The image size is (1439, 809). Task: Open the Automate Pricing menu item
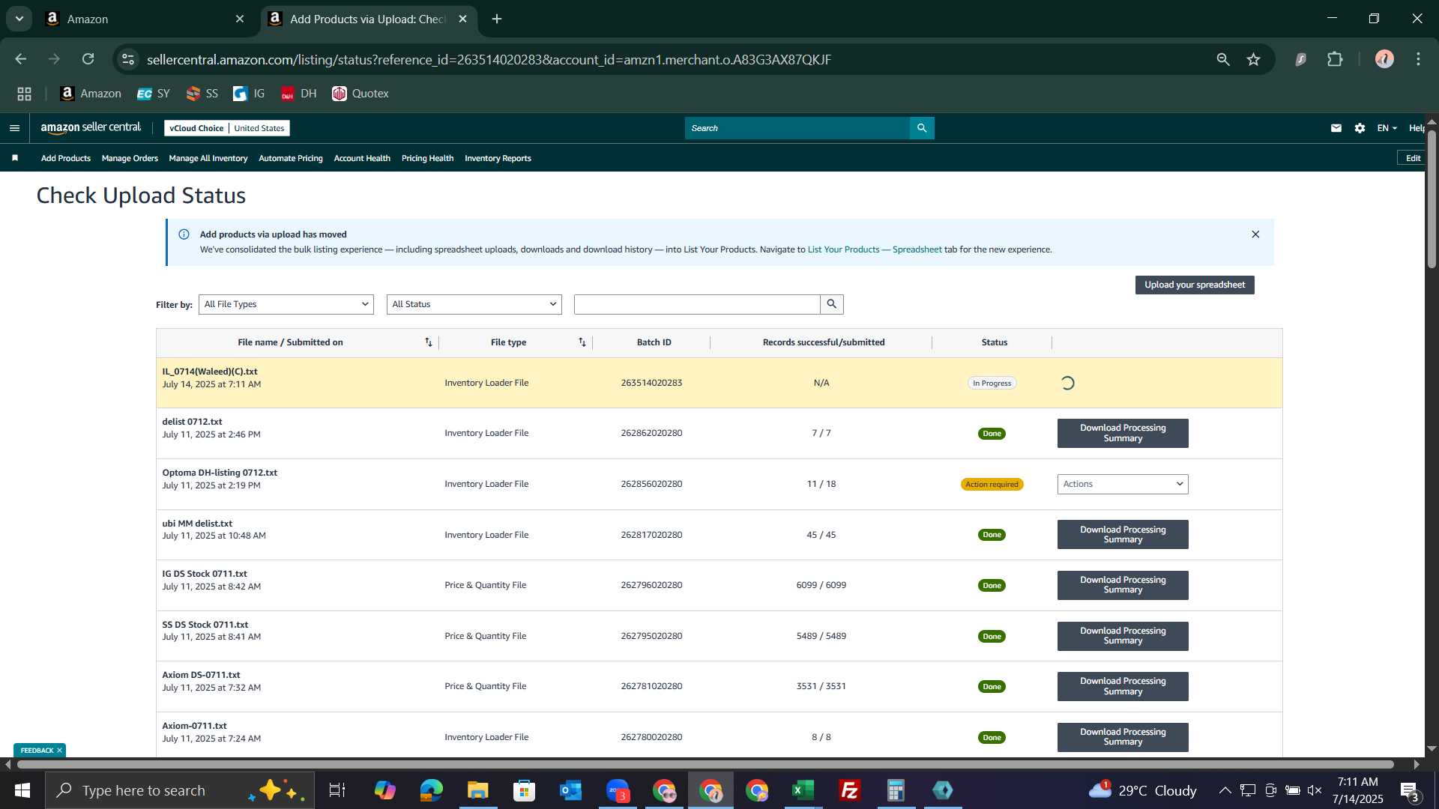click(x=291, y=158)
